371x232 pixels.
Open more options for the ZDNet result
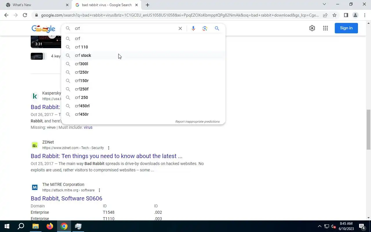point(109,148)
